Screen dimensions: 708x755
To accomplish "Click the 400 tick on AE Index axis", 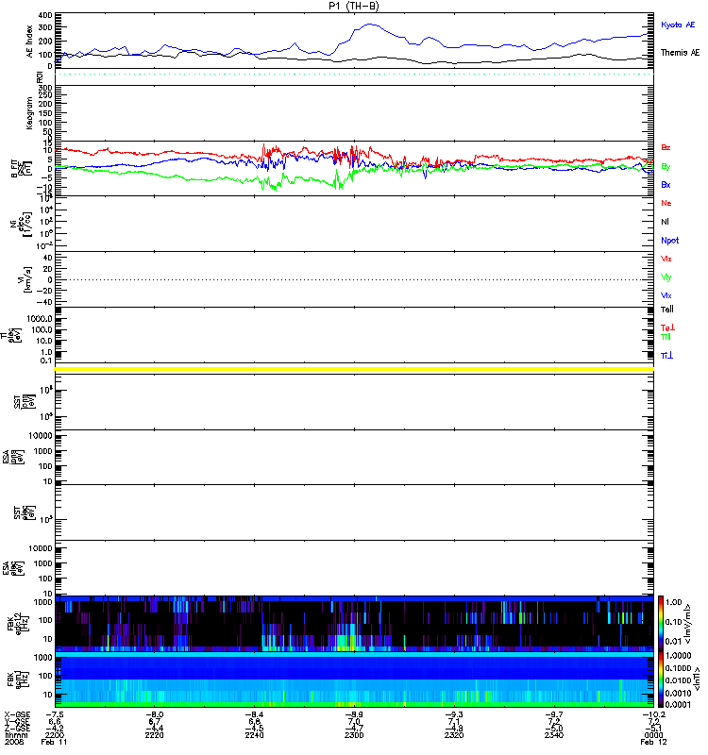I will pos(44,15).
